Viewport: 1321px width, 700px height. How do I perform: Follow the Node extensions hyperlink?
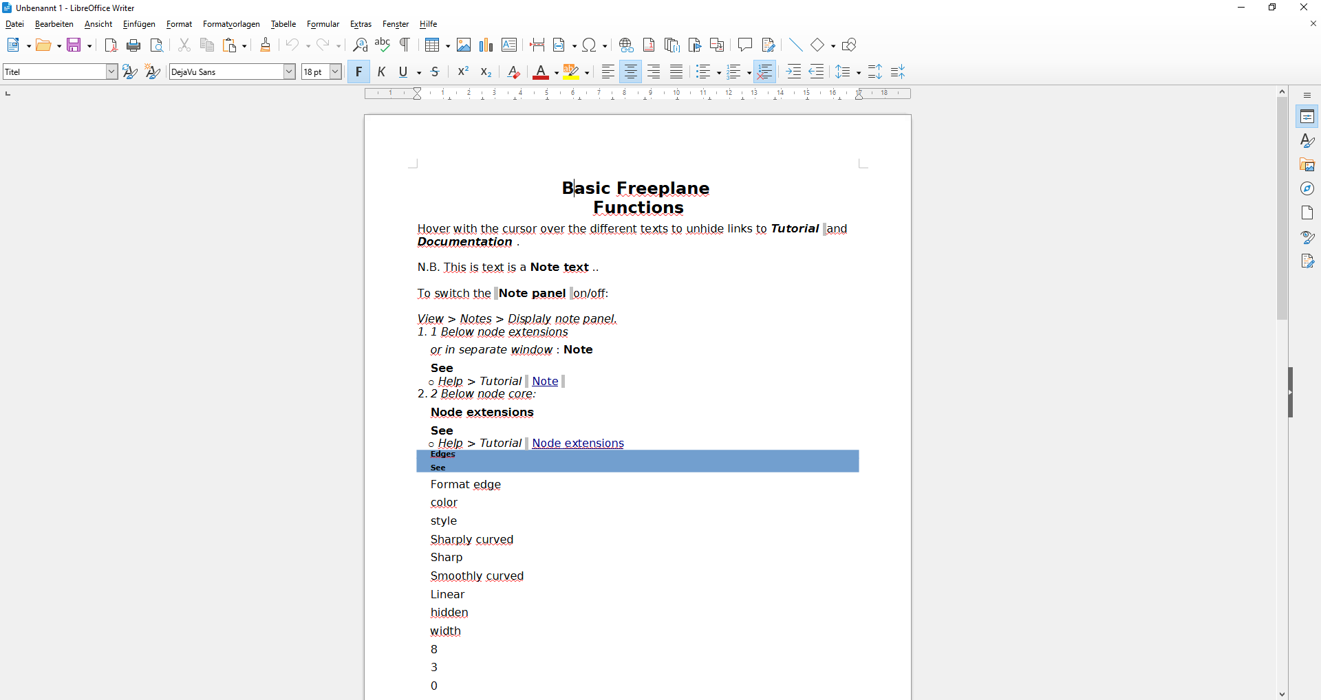tap(578, 444)
